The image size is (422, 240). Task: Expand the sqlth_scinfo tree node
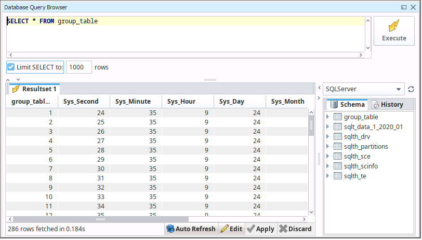tap(327, 166)
